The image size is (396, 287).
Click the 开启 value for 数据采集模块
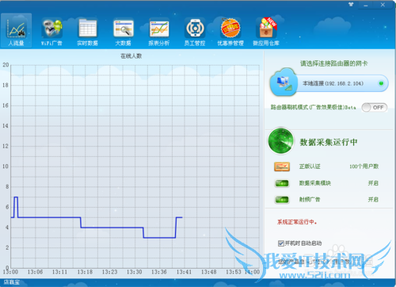tap(373, 183)
